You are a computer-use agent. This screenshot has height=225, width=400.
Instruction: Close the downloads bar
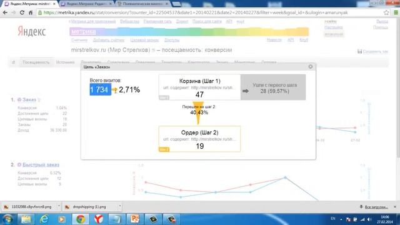pos(395,207)
